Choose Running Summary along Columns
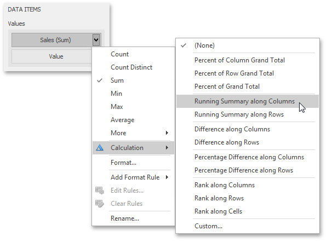 pyautogui.click(x=248, y=101)
